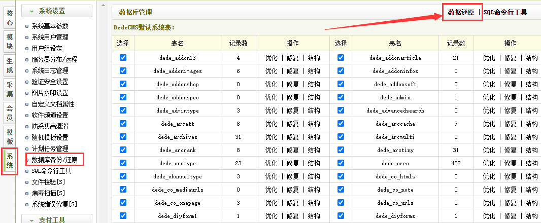Screen dimensions: 541x223
Task: Open the 模块 vertical tab
Action: pos(10,42)
